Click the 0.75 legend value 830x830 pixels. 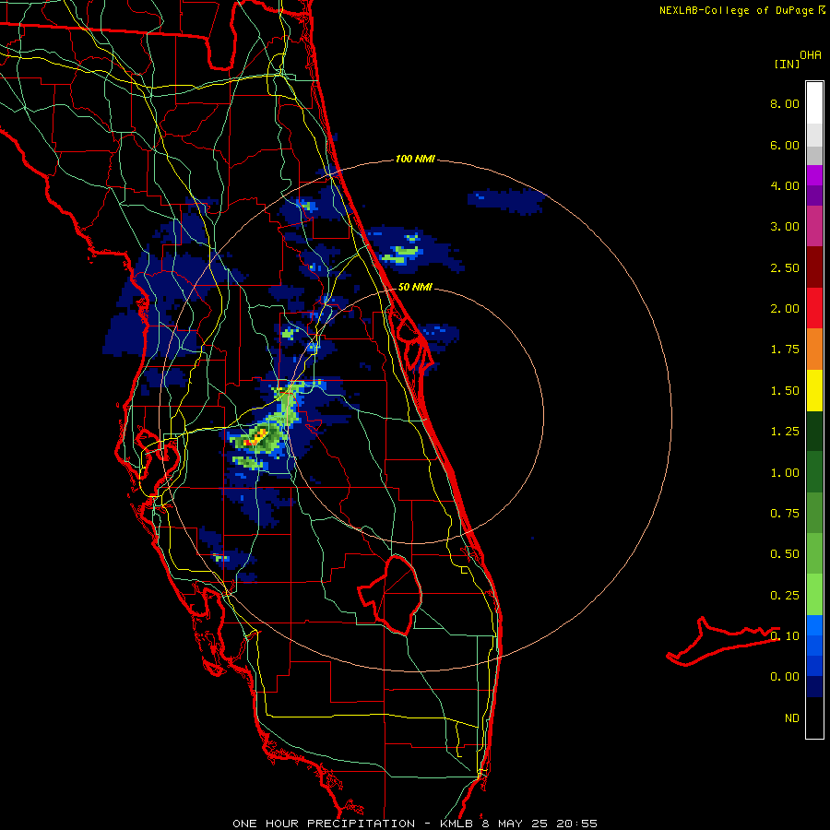coord(785,514)
